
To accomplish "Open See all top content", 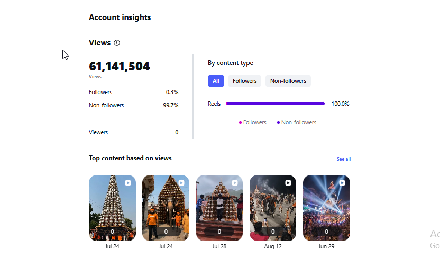I will tap(343, 159).
